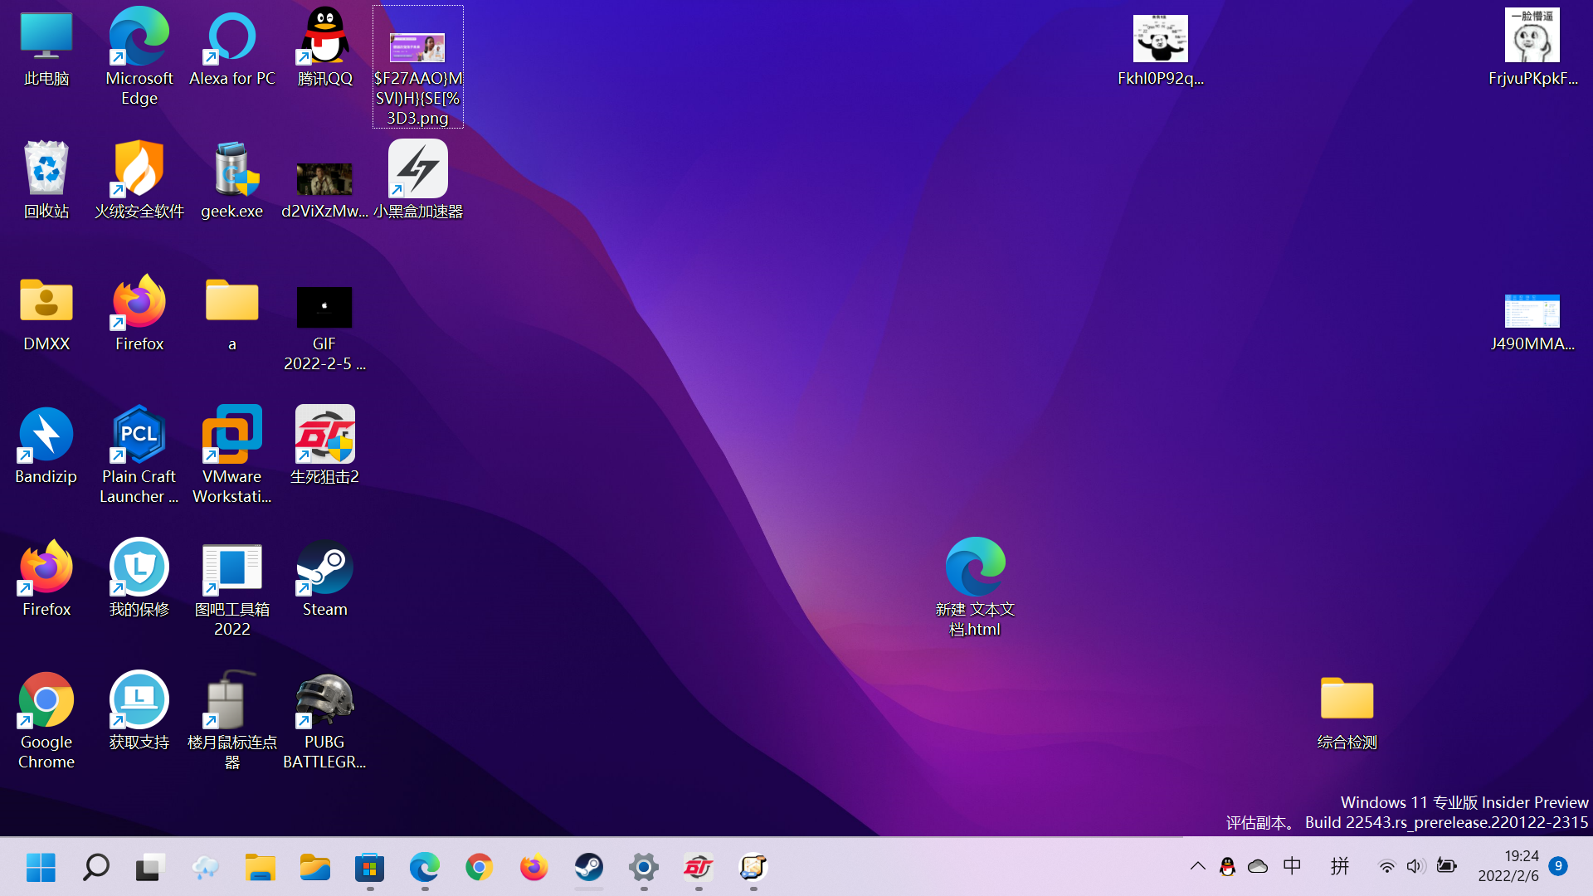This screenshot has width=1593, height=896.
Task: Open the OneDrive cloud tray icon
Action: (1258, 867)
